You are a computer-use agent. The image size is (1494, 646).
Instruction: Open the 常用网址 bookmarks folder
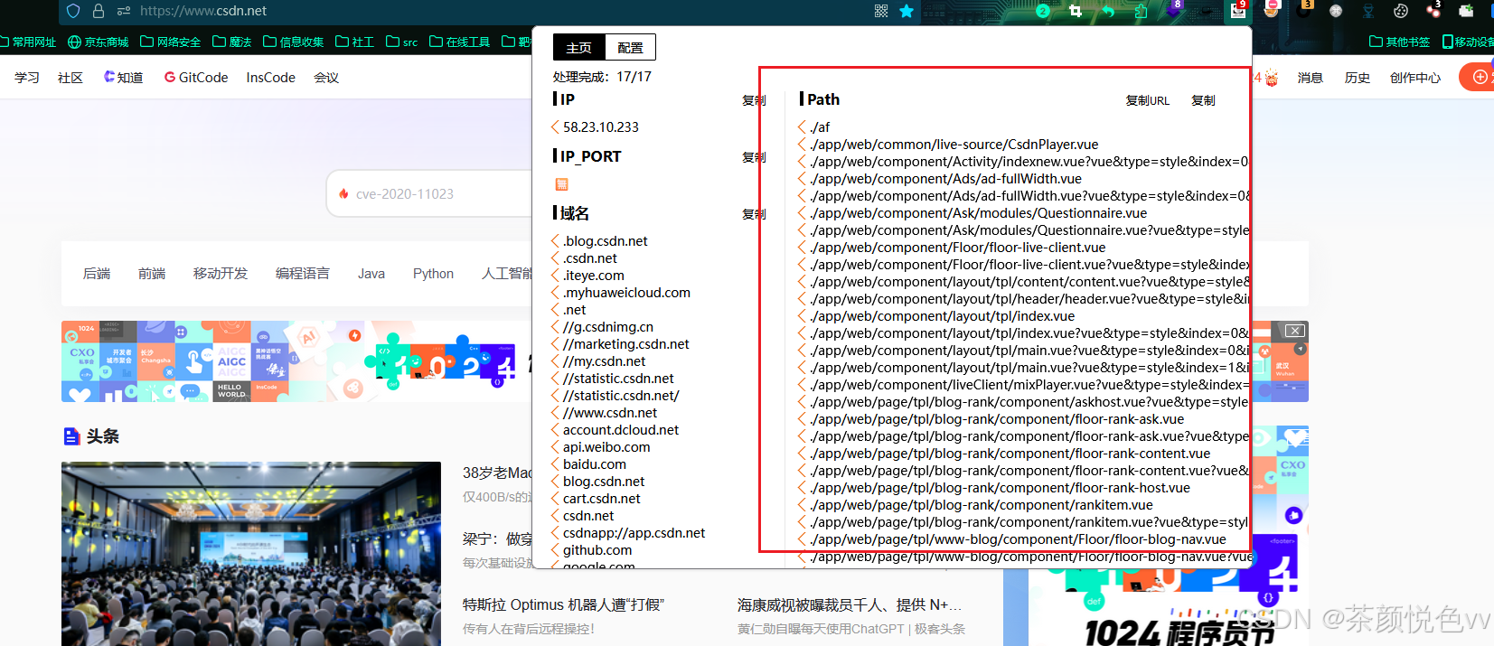pos(28,42)
